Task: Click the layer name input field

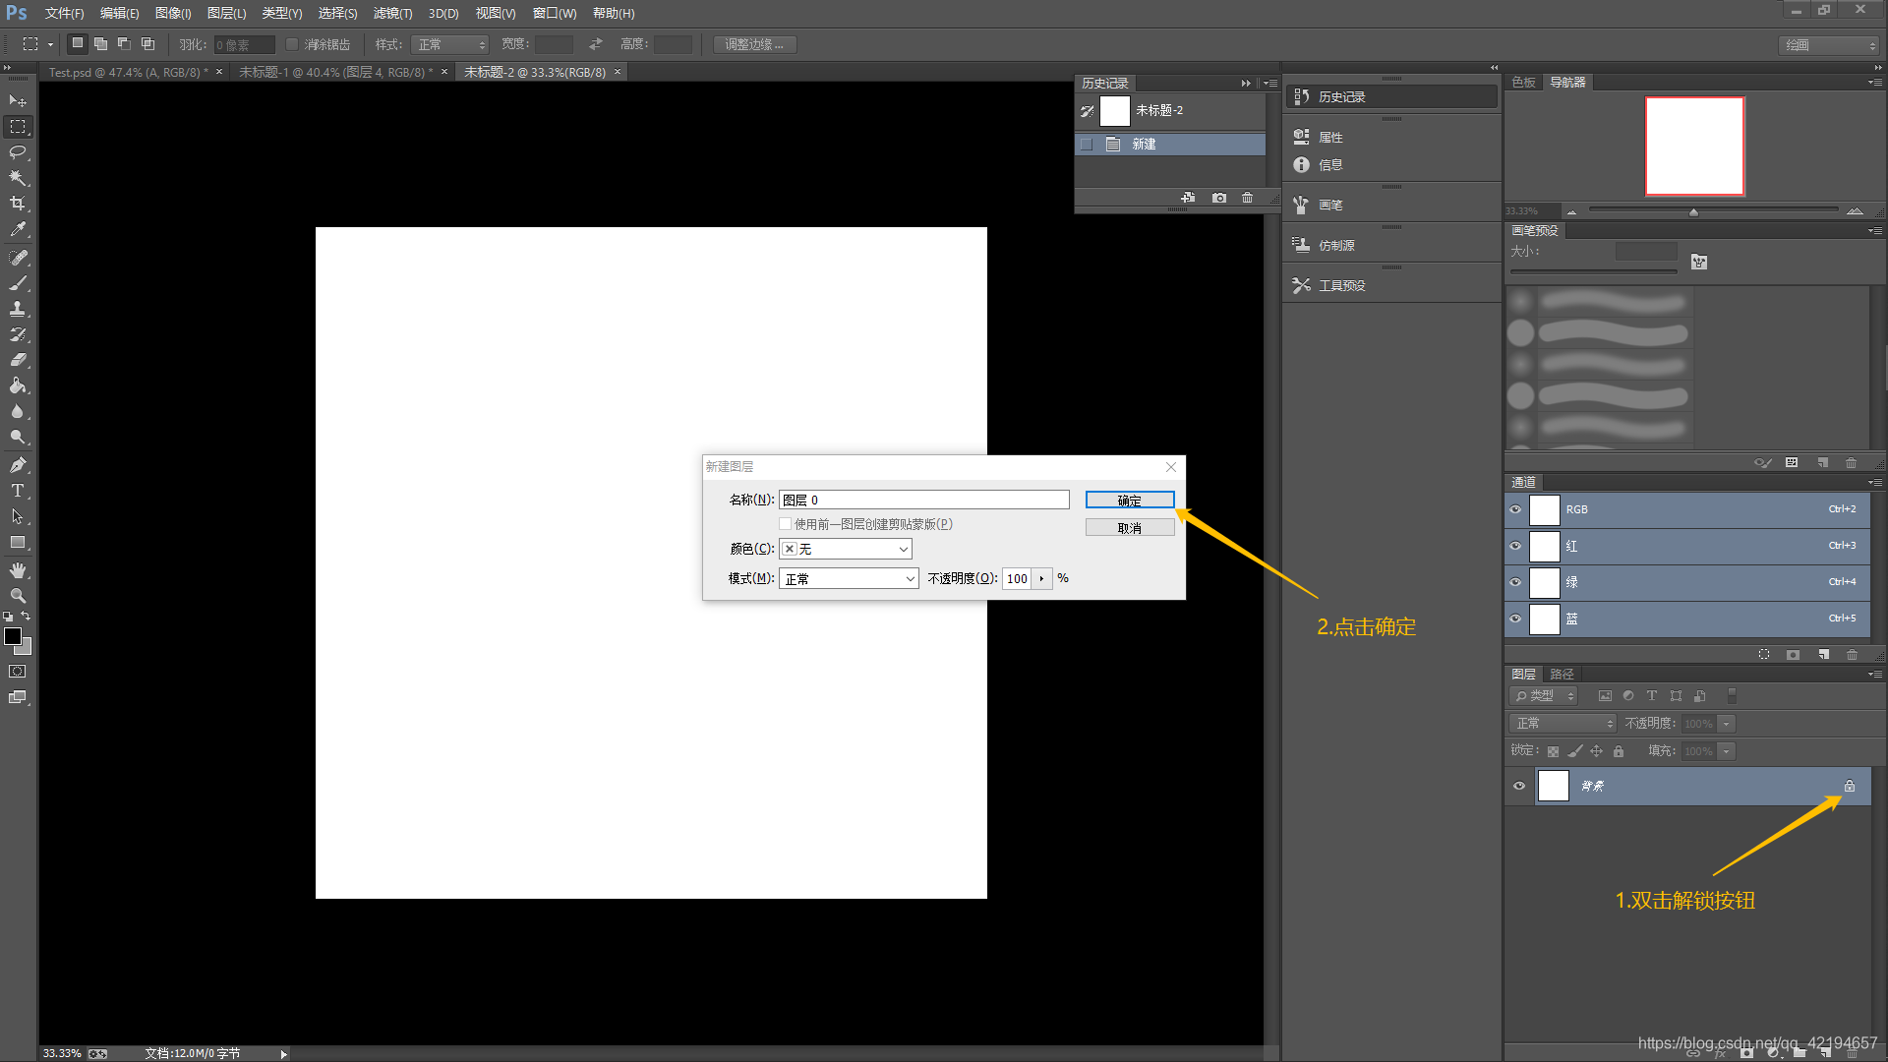Action: click(x=923, y=500)
